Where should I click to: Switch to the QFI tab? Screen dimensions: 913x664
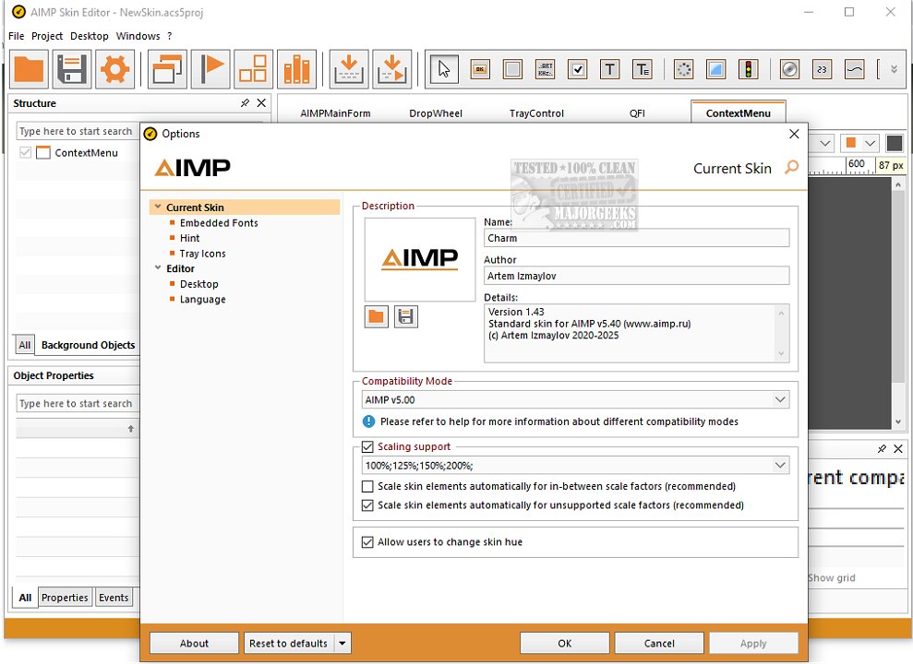tap(637, 113)
